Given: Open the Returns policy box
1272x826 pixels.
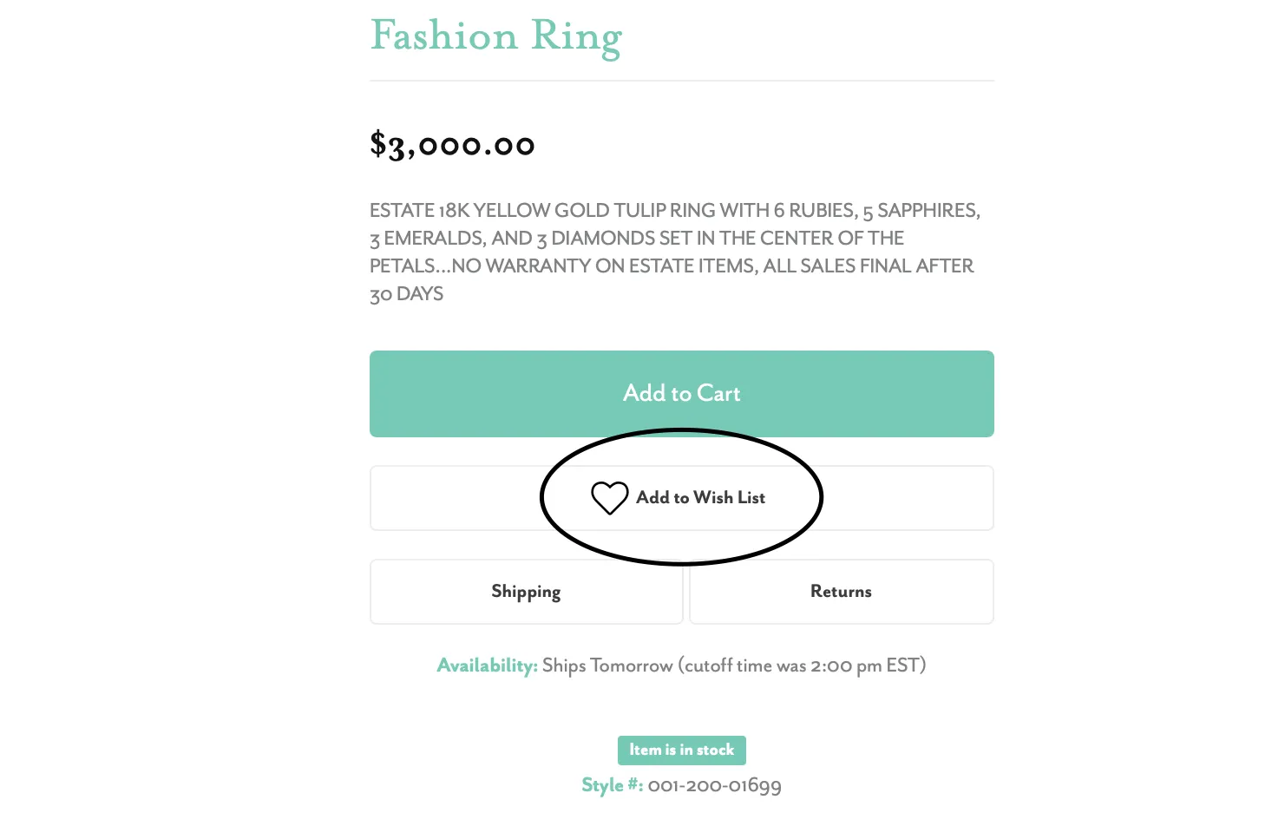Looking at the screenshot, I should (x=841, y=592).
